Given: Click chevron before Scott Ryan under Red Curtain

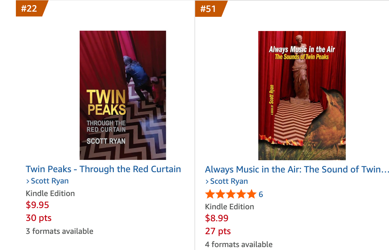Looking at the screenshot, I should click(x=28, y=181).
